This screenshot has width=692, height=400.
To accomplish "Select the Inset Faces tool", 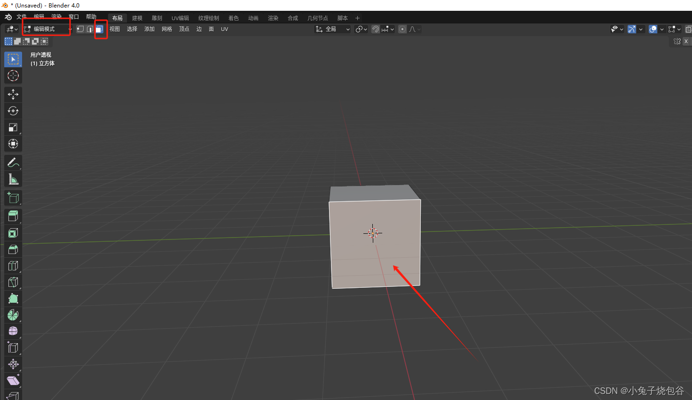I will coord(13,233).
